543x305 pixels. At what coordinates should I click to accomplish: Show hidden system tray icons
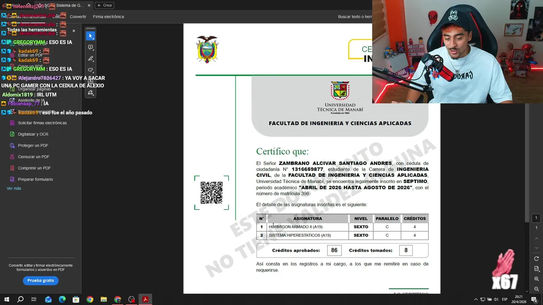476,299
